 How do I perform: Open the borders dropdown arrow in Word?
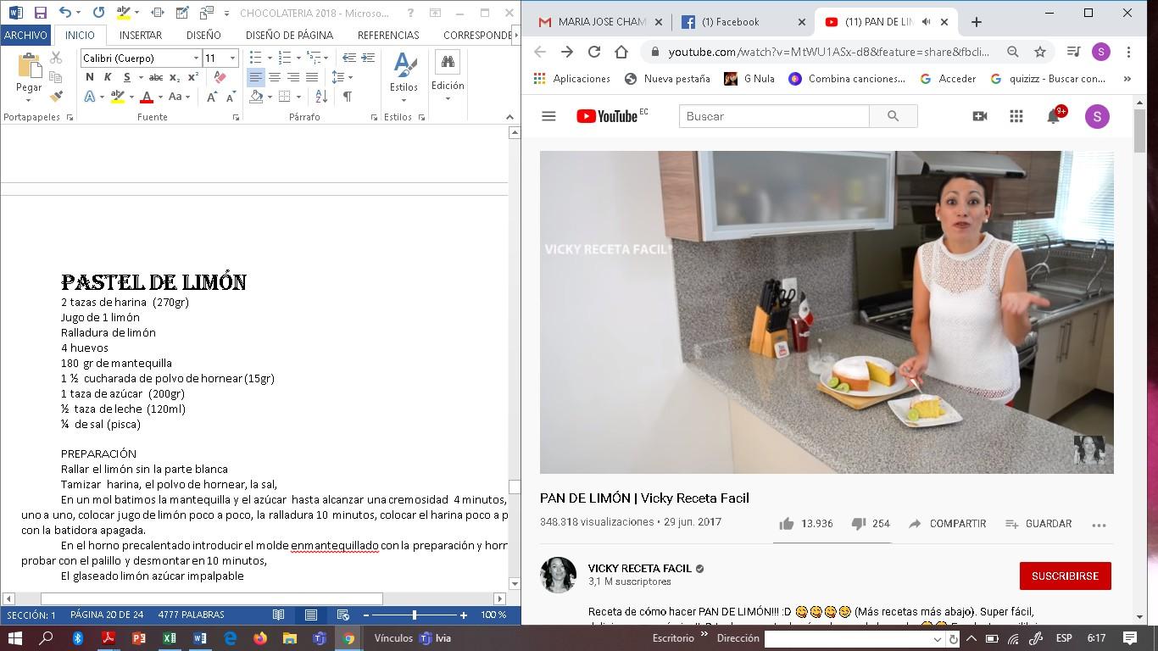tap(299, 97)
